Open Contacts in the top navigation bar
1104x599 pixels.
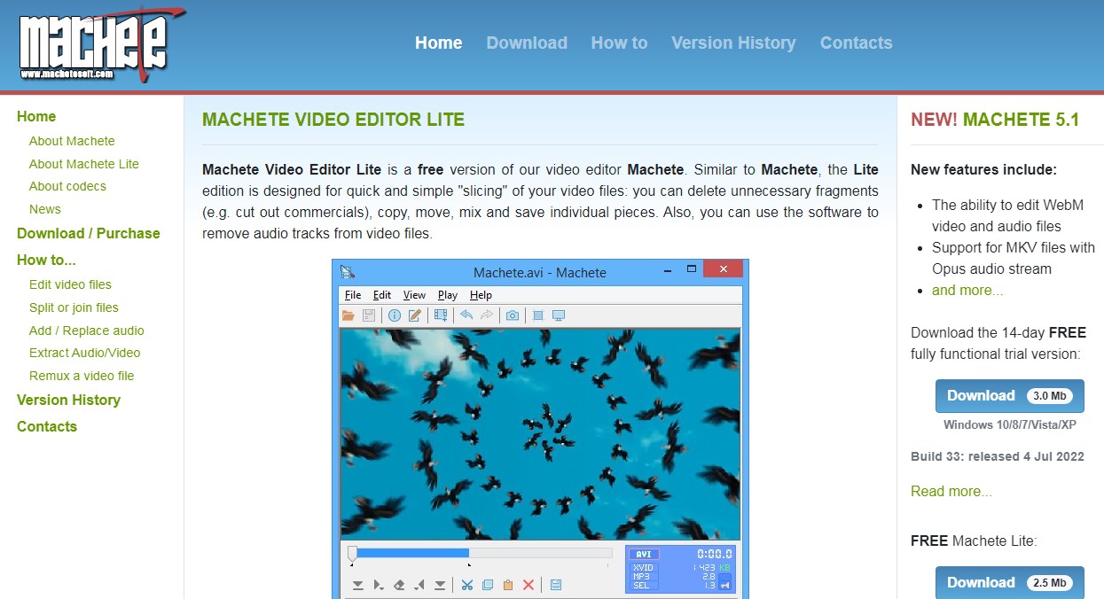857,43
